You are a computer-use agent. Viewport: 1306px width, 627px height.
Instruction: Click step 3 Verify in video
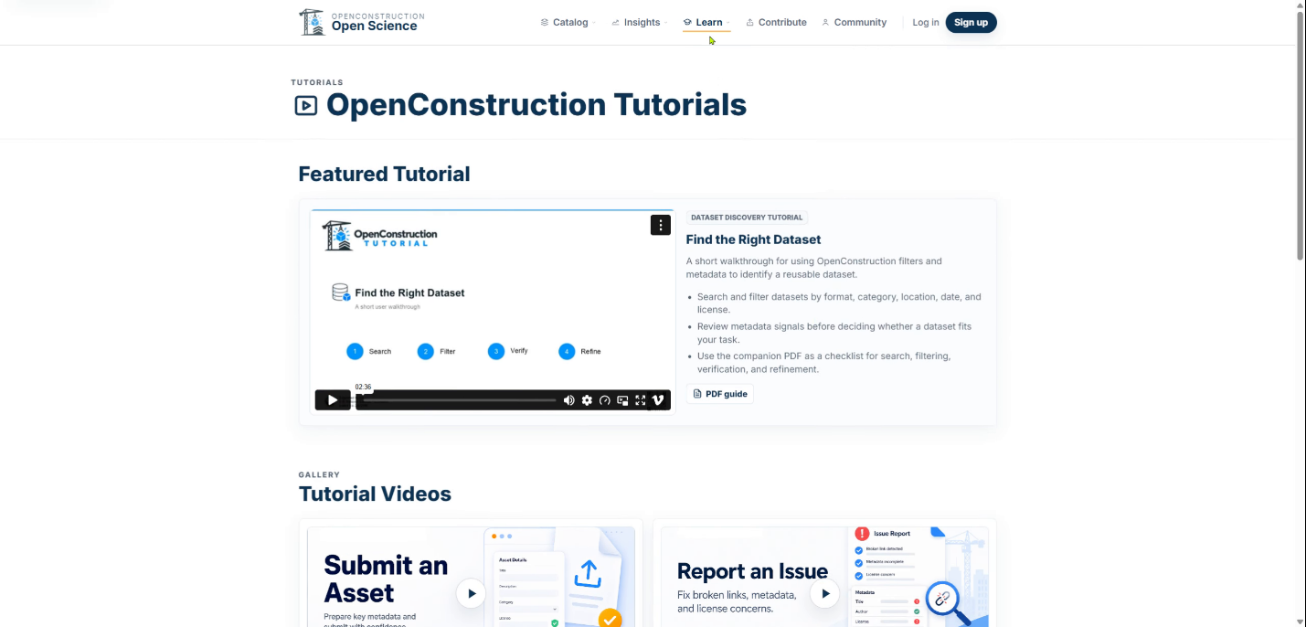508,351
